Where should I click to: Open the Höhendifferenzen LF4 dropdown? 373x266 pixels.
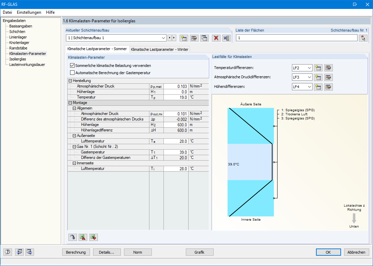(x=309, y=87)
